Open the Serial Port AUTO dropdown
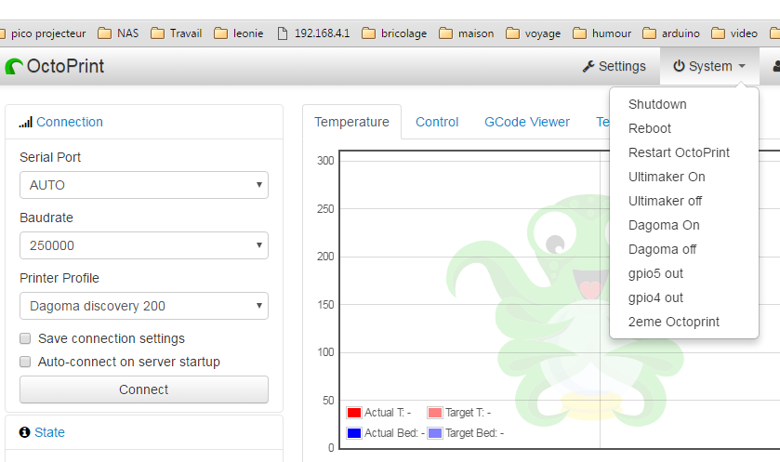The image size is (780, 462). (x=144, y=185)
